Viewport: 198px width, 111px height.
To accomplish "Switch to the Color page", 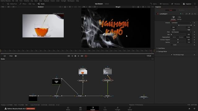I will click(105, 109).
